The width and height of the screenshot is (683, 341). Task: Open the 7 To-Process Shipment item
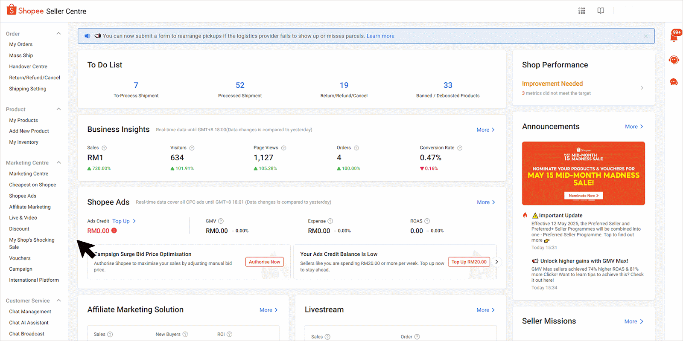pos(136,90)
